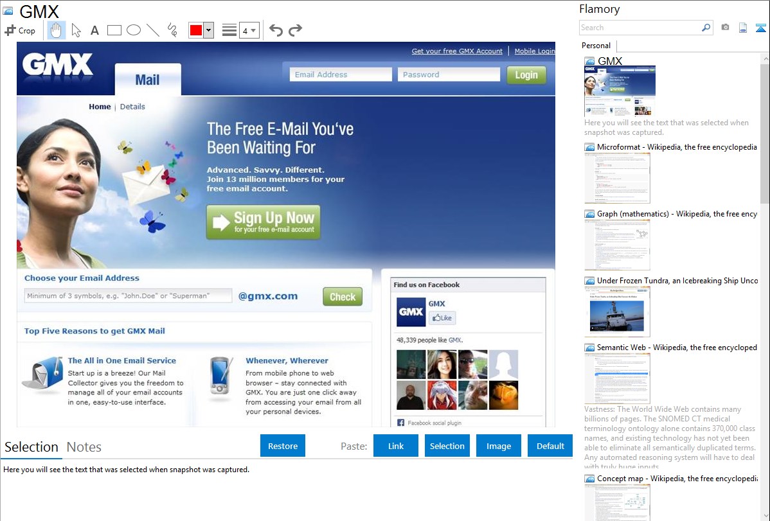The width and height of the screenshot is (770, 521).
Task: Click the Home link
Action: 100,107
